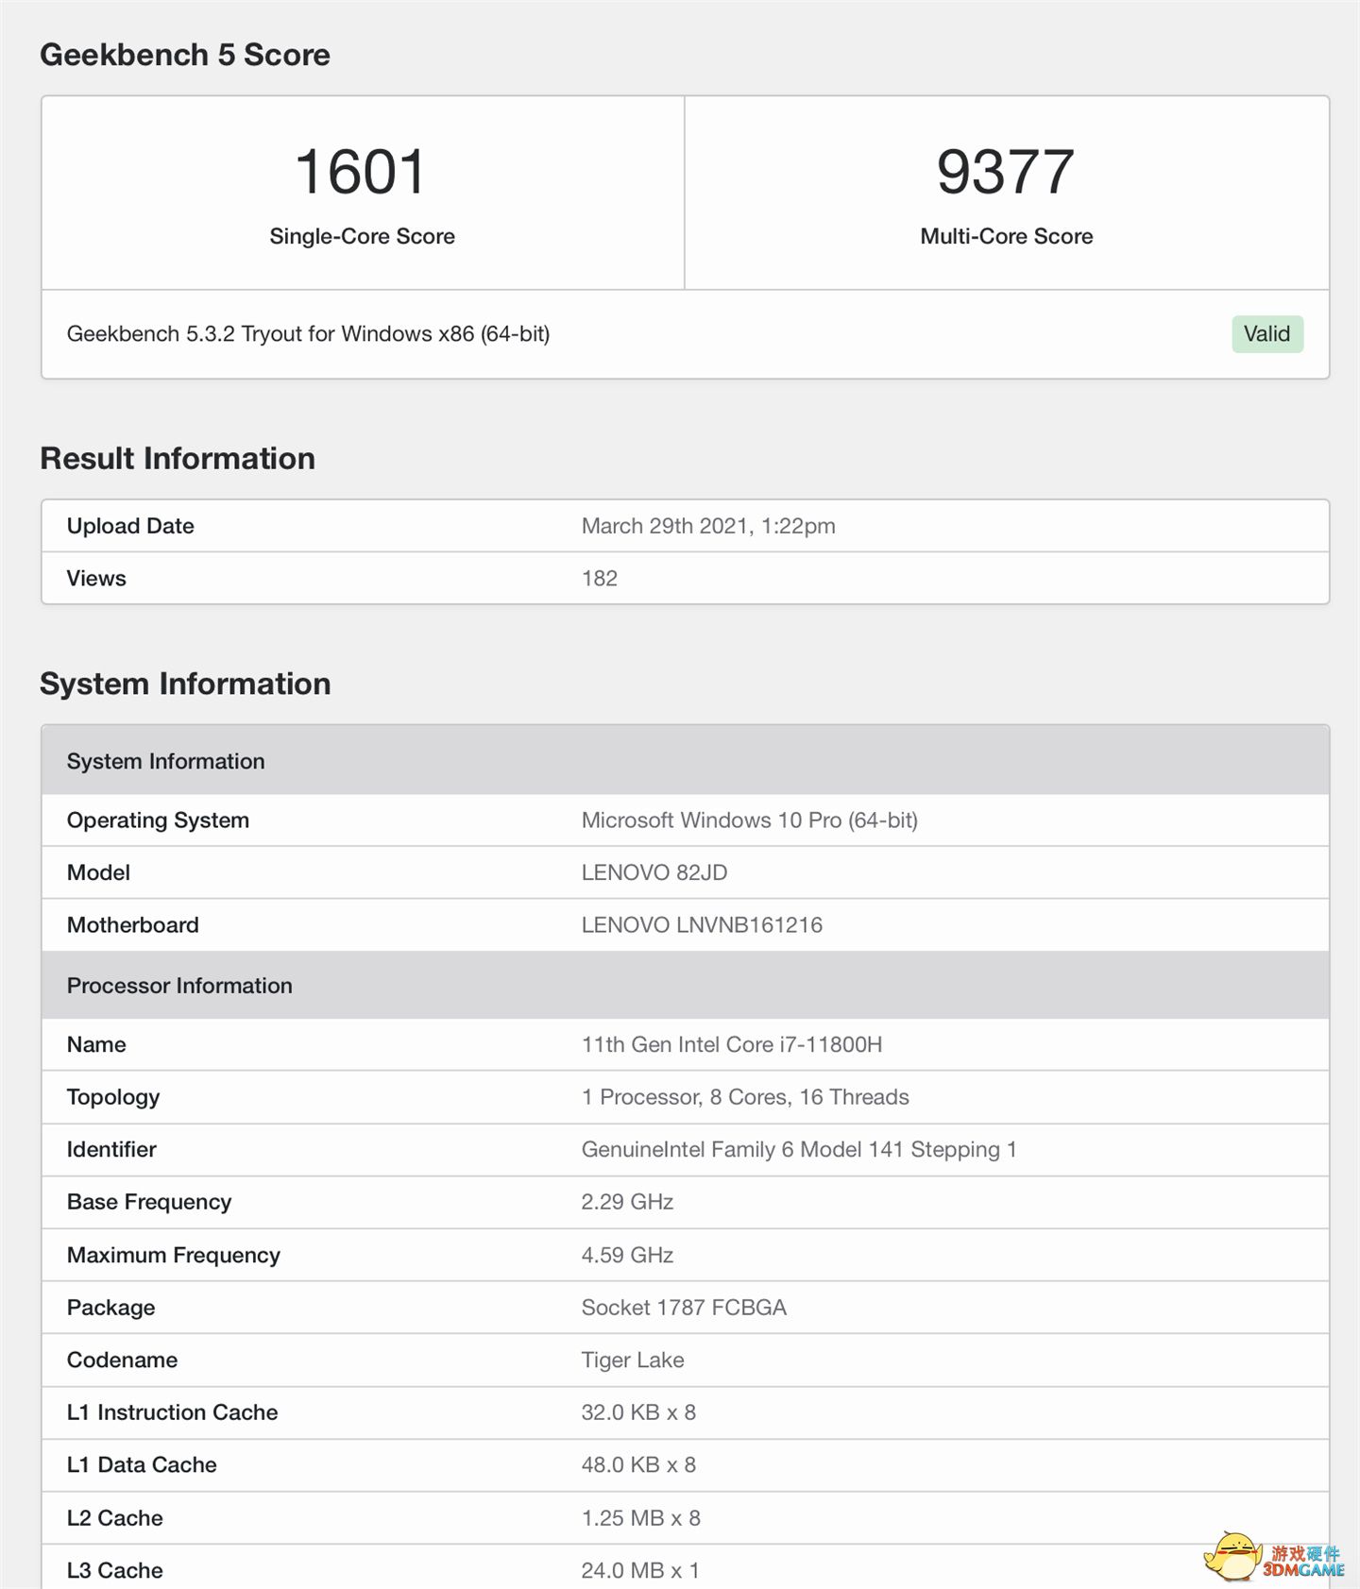
Task: Click the green Valid badge
Action: pos(1266,334)
